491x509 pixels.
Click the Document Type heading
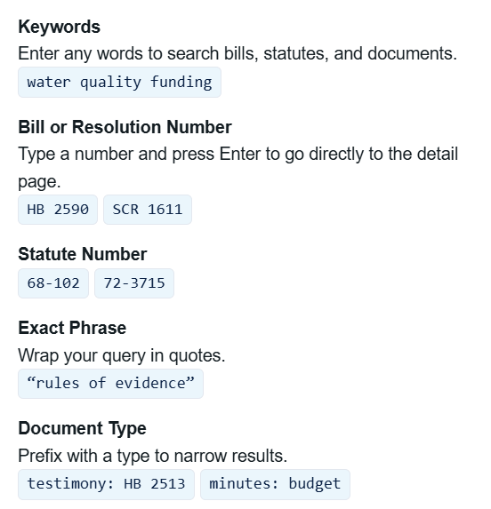click(x=82, y=428)
